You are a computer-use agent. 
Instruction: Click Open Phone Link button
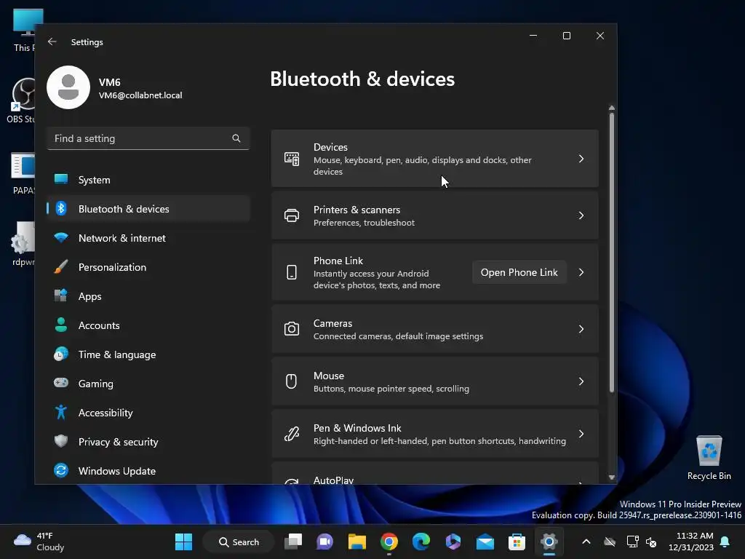click(519, 272)
